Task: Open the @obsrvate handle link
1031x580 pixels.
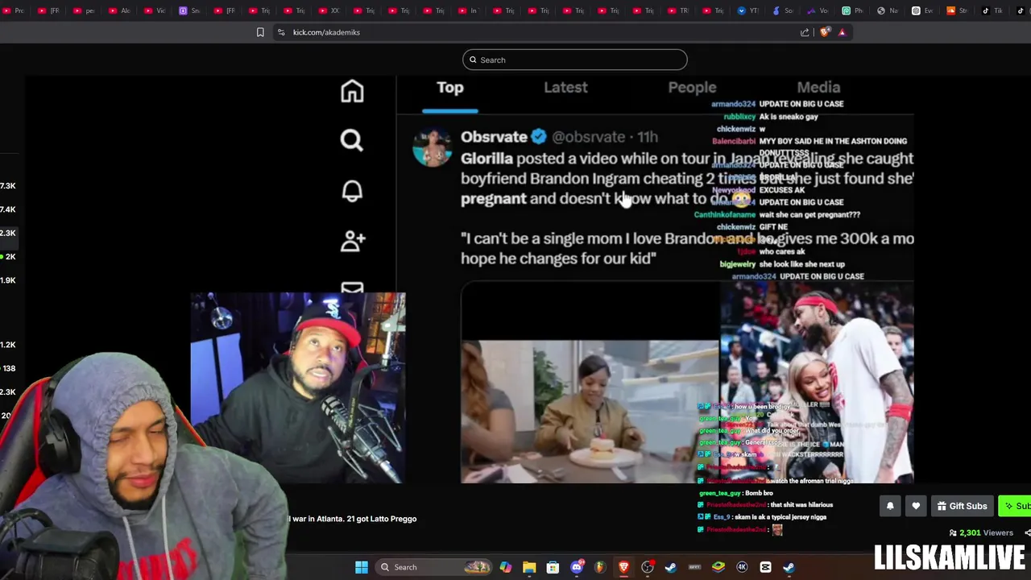Action: (x=589, y=137)
